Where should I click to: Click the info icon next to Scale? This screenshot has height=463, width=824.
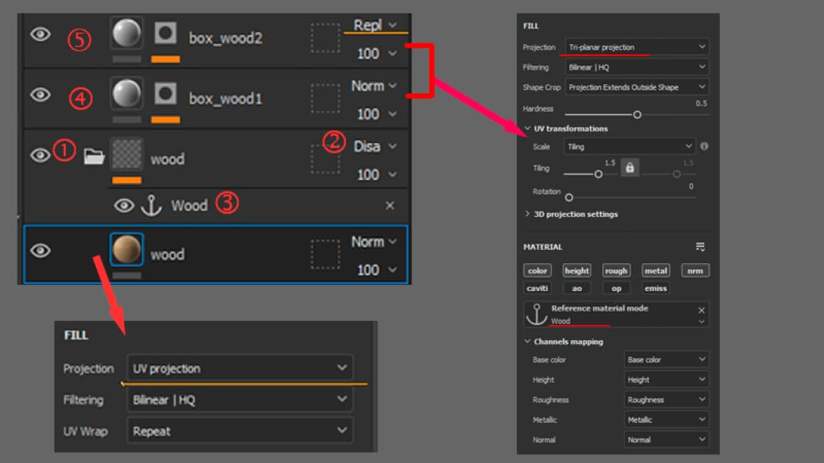(704, 146)
